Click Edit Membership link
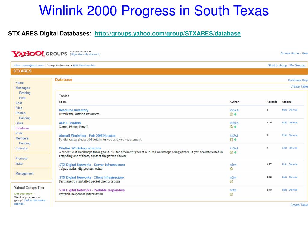This screenshot has height=231, width=308. [x=84, y=65]
